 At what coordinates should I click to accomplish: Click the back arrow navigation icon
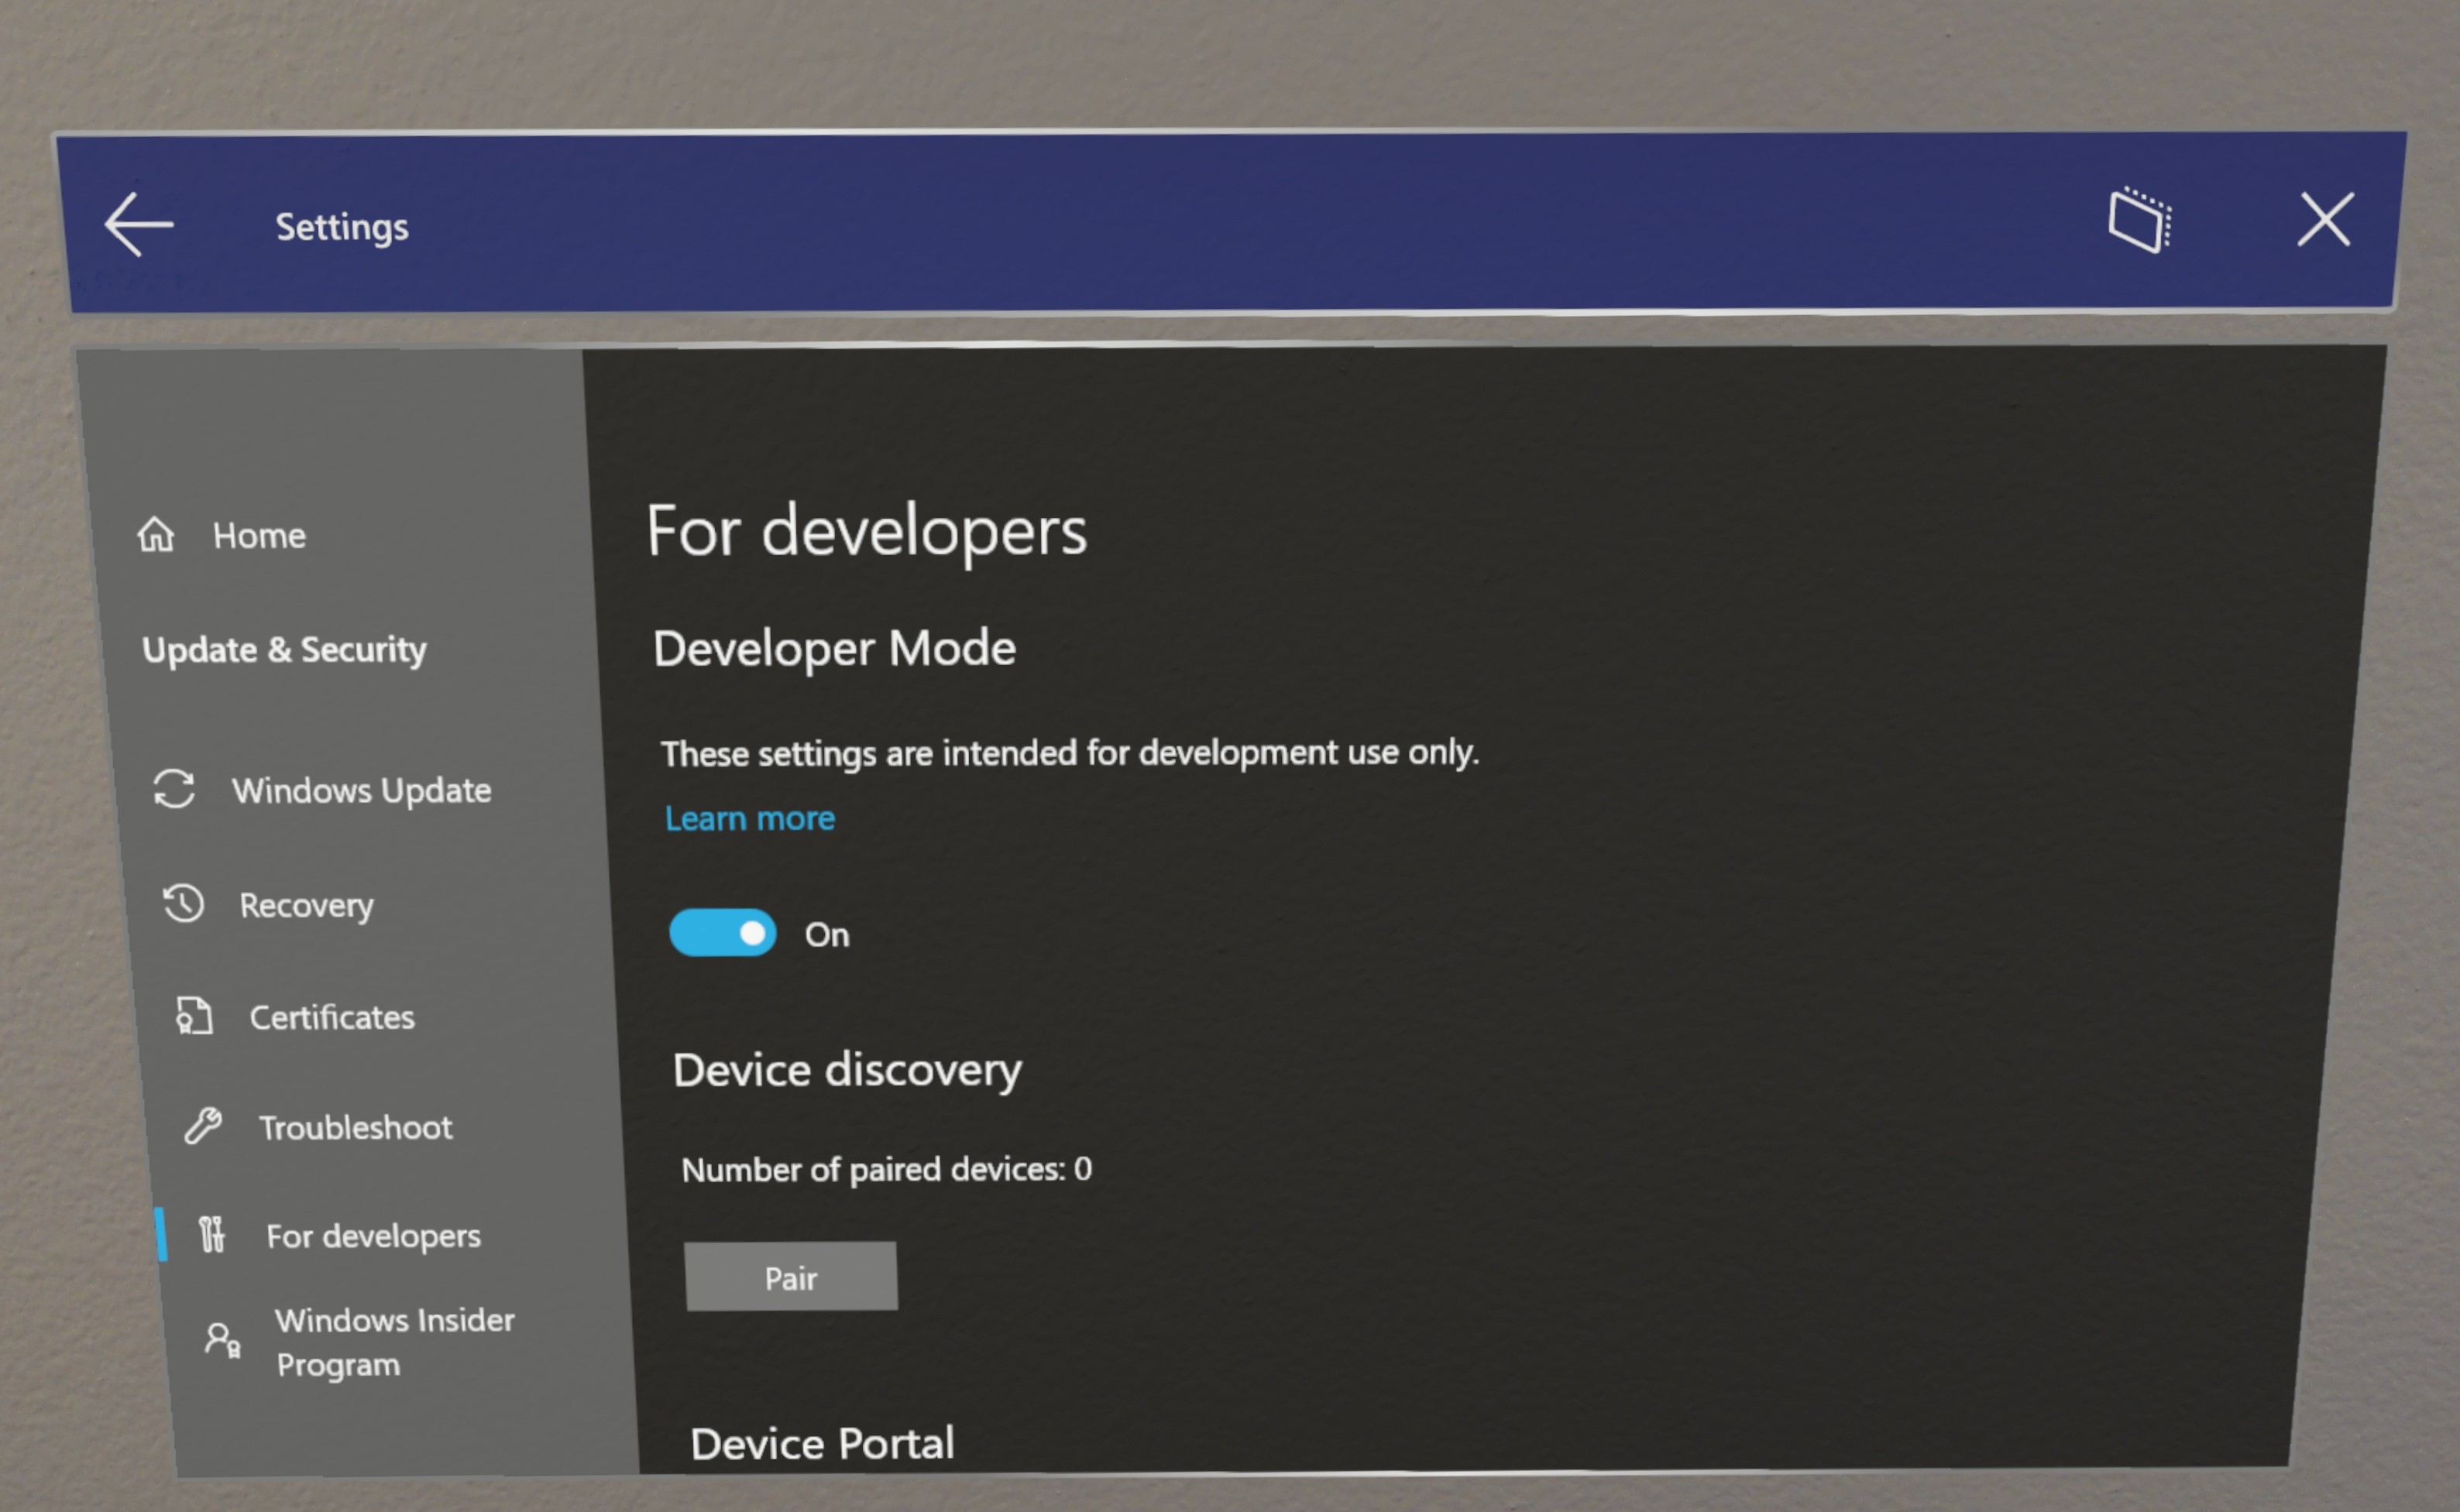[139, 225]
